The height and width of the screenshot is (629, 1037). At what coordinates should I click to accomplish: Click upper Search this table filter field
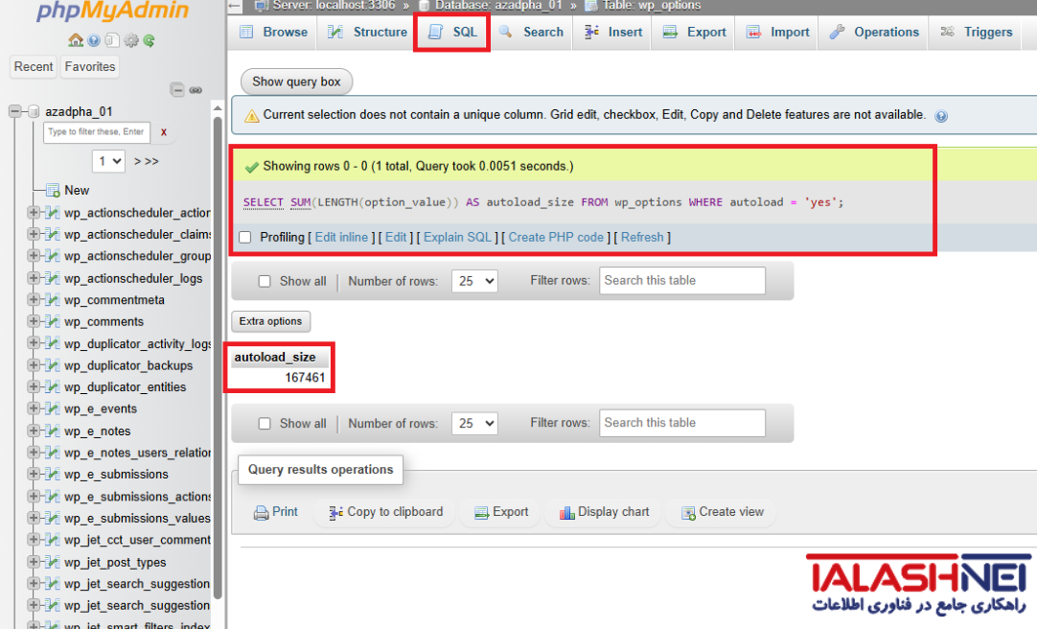point(681,280)
